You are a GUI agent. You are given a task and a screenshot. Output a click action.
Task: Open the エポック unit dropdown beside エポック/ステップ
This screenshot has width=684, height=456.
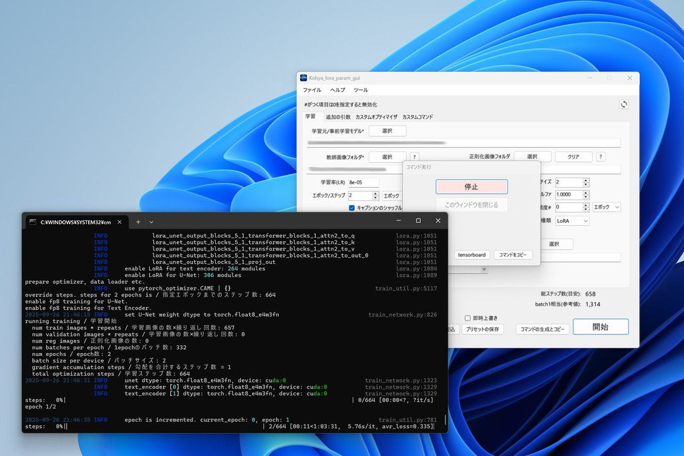391,196
